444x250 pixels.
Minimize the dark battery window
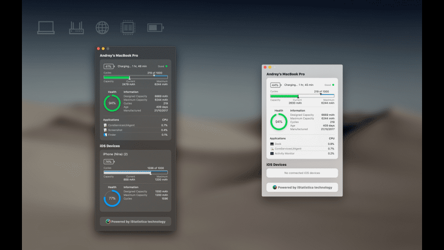103,48
